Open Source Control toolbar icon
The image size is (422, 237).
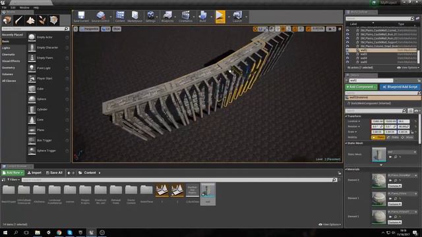(x=100, y=16)
